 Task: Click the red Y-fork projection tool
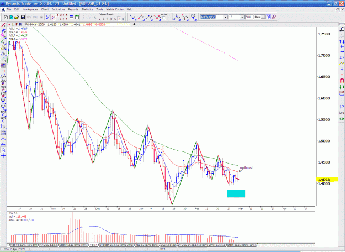185,17
